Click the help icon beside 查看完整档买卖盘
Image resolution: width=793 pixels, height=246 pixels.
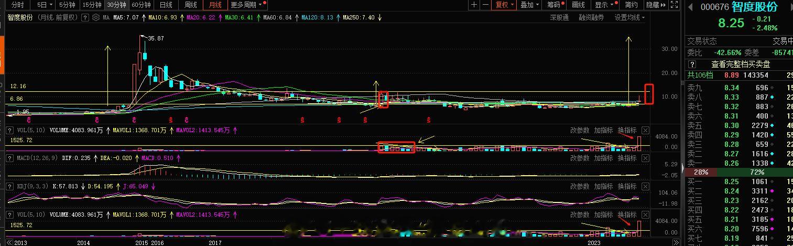click(692, 65)
